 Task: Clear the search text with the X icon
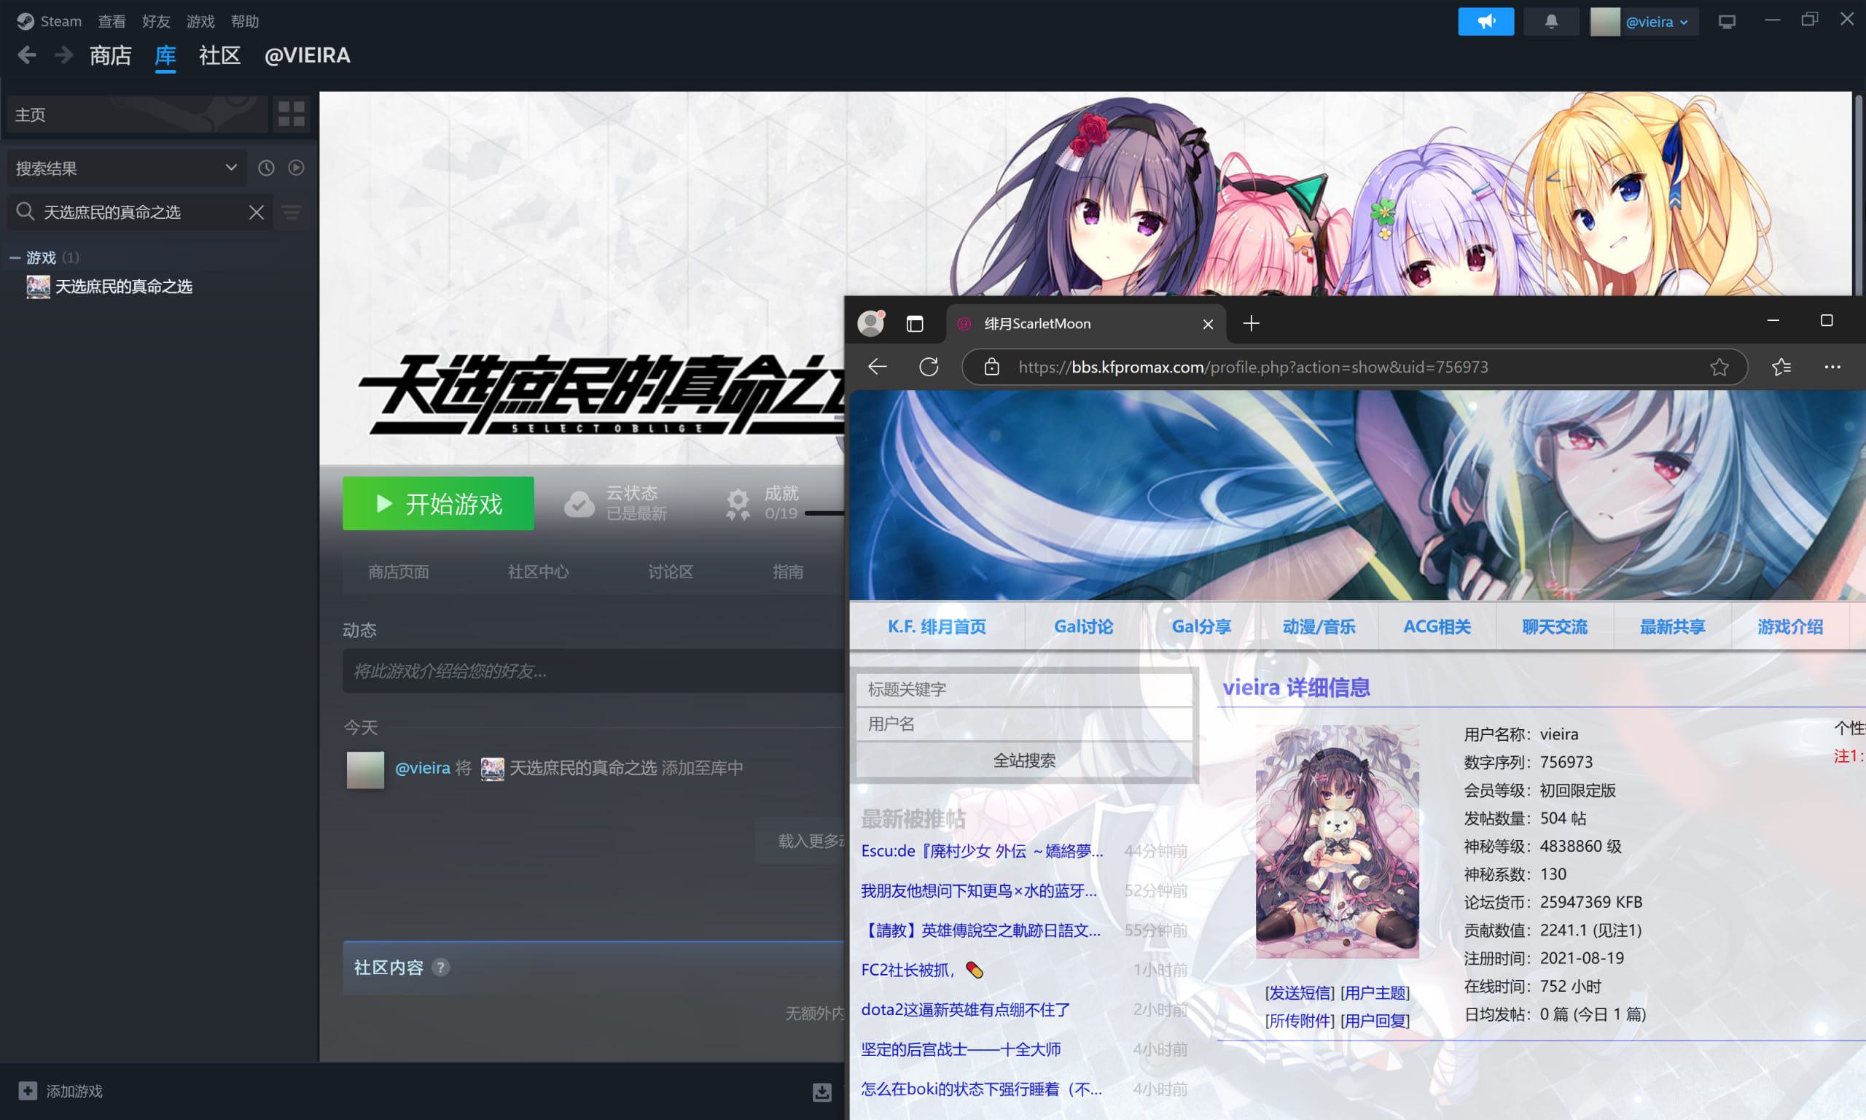point(256,212)
